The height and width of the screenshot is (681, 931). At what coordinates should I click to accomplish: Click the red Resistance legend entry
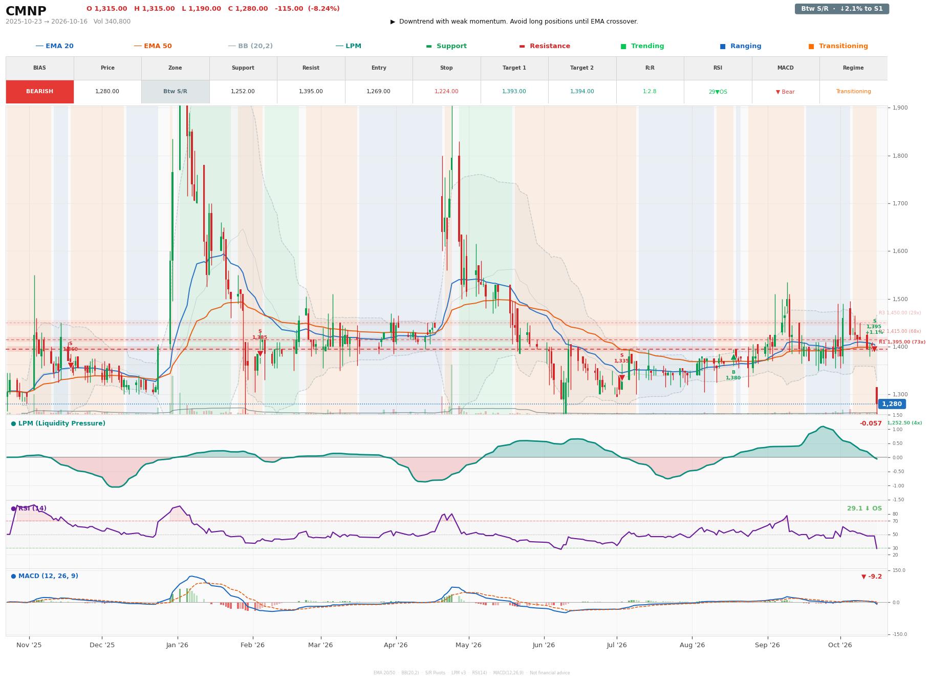click(x=545, y=46)
